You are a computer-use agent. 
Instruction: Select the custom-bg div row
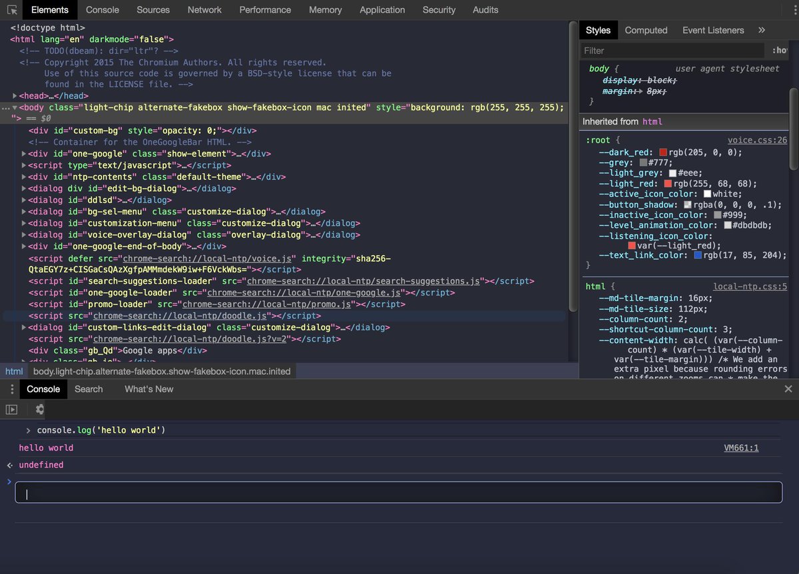point(142,131)
